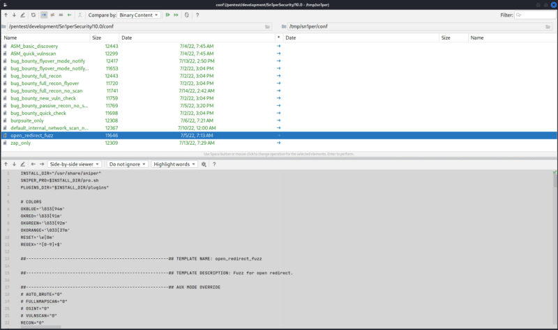The height and width of the screenshot is (330, 558).
Task: Sort by left Date column header
Action: [197, 38]
